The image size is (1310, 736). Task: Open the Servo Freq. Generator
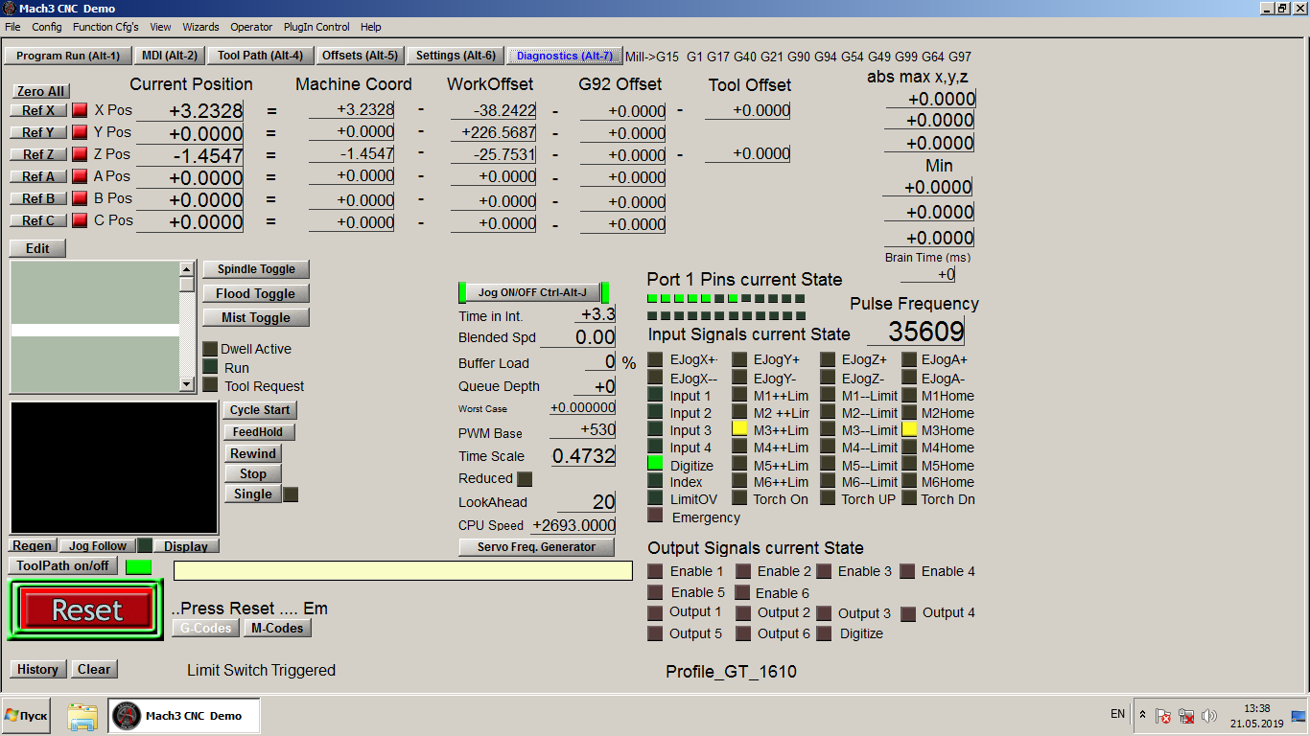(537, 547)
